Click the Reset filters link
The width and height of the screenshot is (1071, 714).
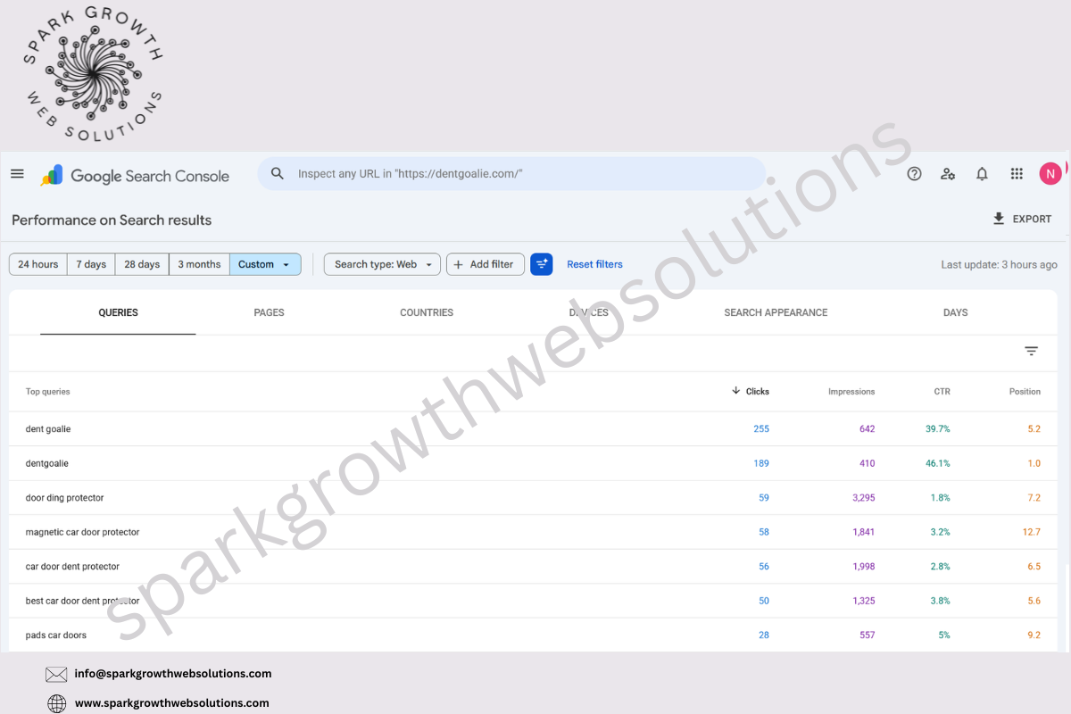click(x=594, y=264)
